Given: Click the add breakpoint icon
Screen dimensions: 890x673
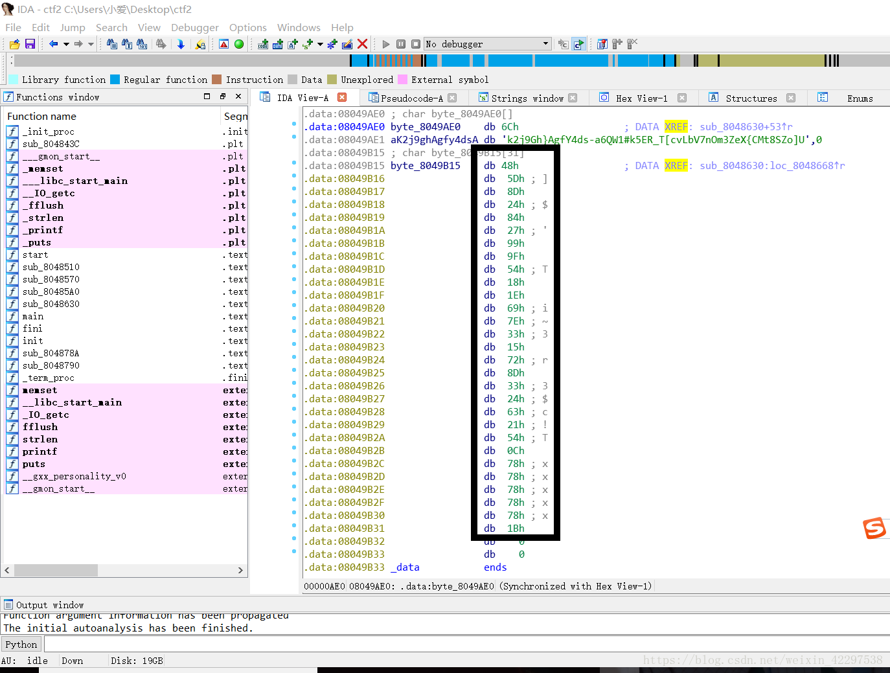Looking at the screenshot, I should 617,44.
